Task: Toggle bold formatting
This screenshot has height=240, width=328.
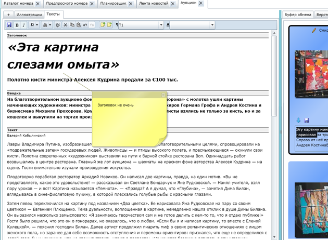Action: pyautogui.click(x=17, y=25)
